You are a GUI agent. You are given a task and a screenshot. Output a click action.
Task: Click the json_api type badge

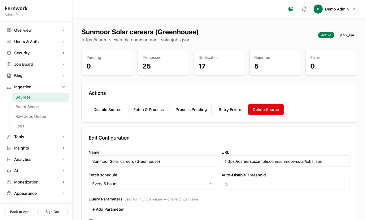[347, 35]
